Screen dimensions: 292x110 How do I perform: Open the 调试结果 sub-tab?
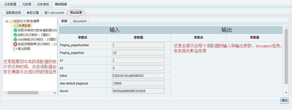[x=76, y=13]
